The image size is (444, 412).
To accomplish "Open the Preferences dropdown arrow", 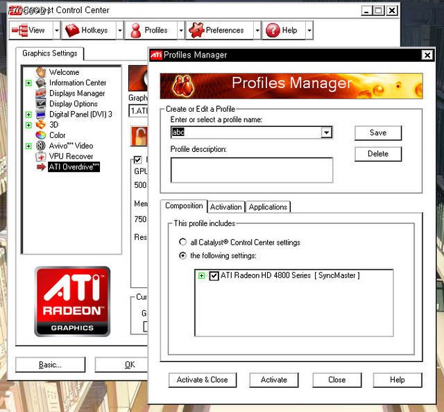I will coord(257,30).
